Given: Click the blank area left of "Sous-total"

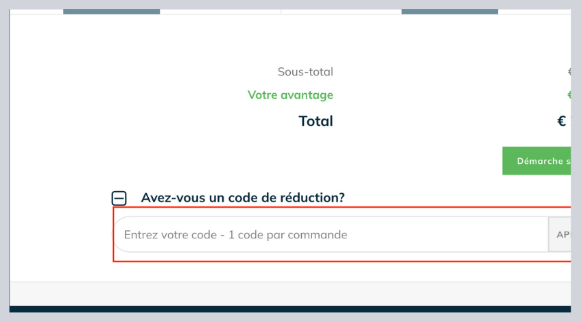Looking at the screenshot, I should [x=137, y=72].
